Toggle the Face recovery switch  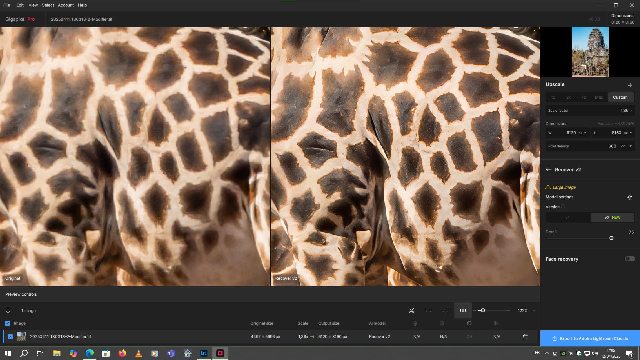click(x=630, y=259)
